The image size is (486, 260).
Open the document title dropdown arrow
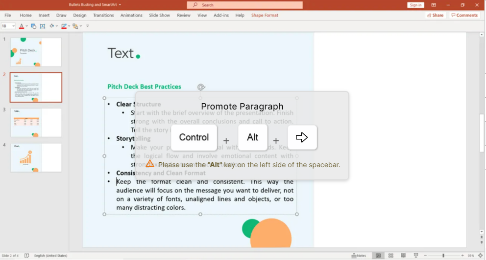(x=120, y=4)
